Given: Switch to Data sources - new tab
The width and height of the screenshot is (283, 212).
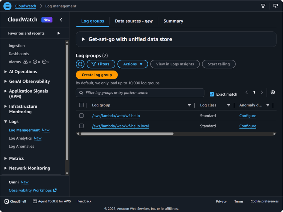Looking at the screenshot, I should [134, 21].
